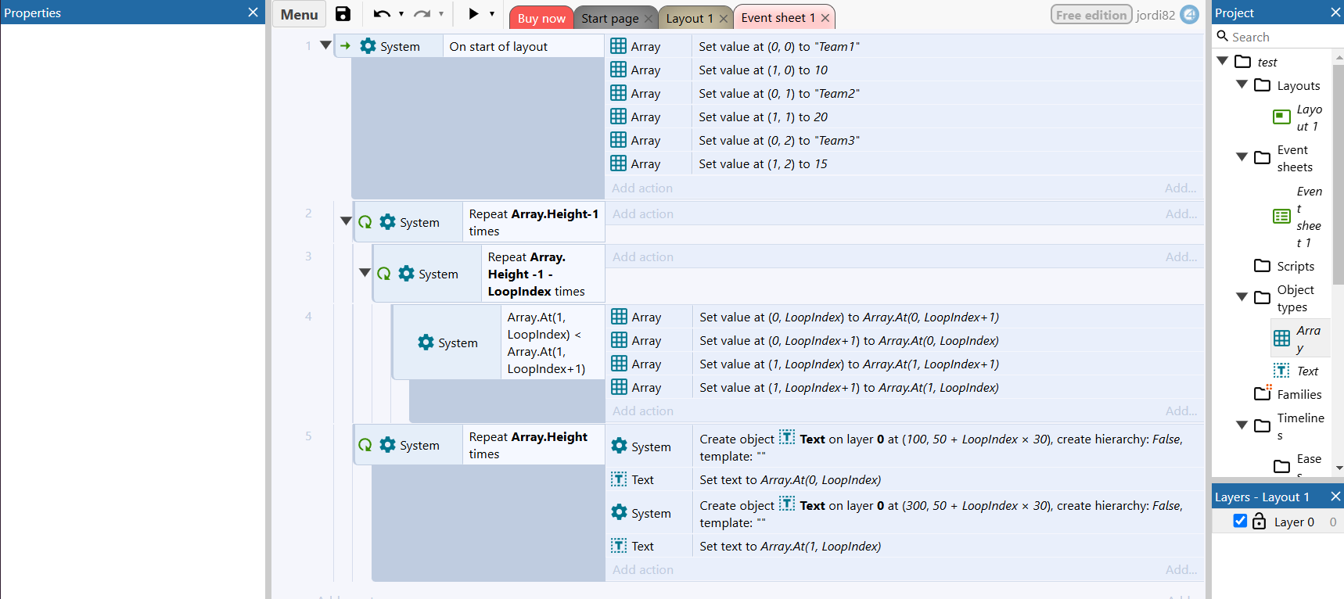The image size is (1344, 599).
Task: Click Add action for event 2 repeat loop
Action: tap(643, 213)
